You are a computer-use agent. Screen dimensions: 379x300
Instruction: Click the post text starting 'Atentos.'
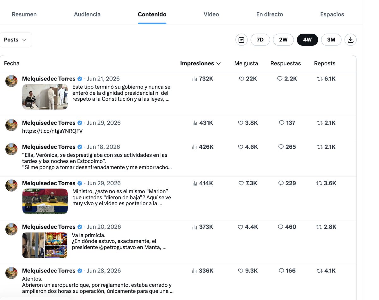click(98, 285)
